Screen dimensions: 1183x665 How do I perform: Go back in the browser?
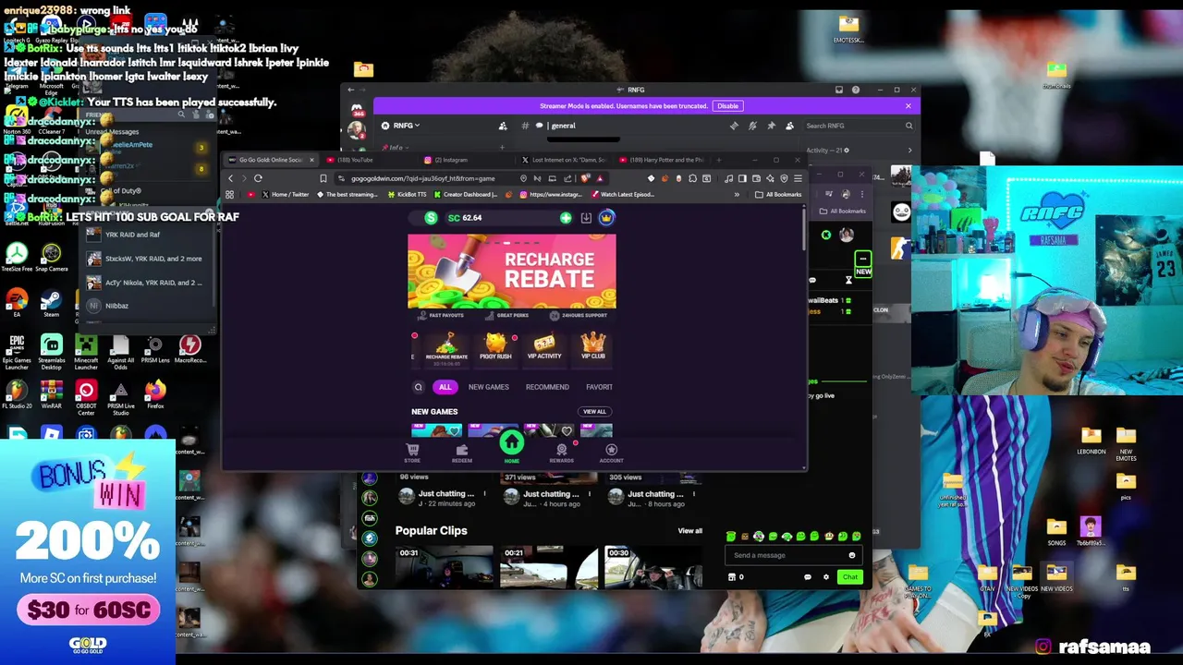tap(231, 178)
